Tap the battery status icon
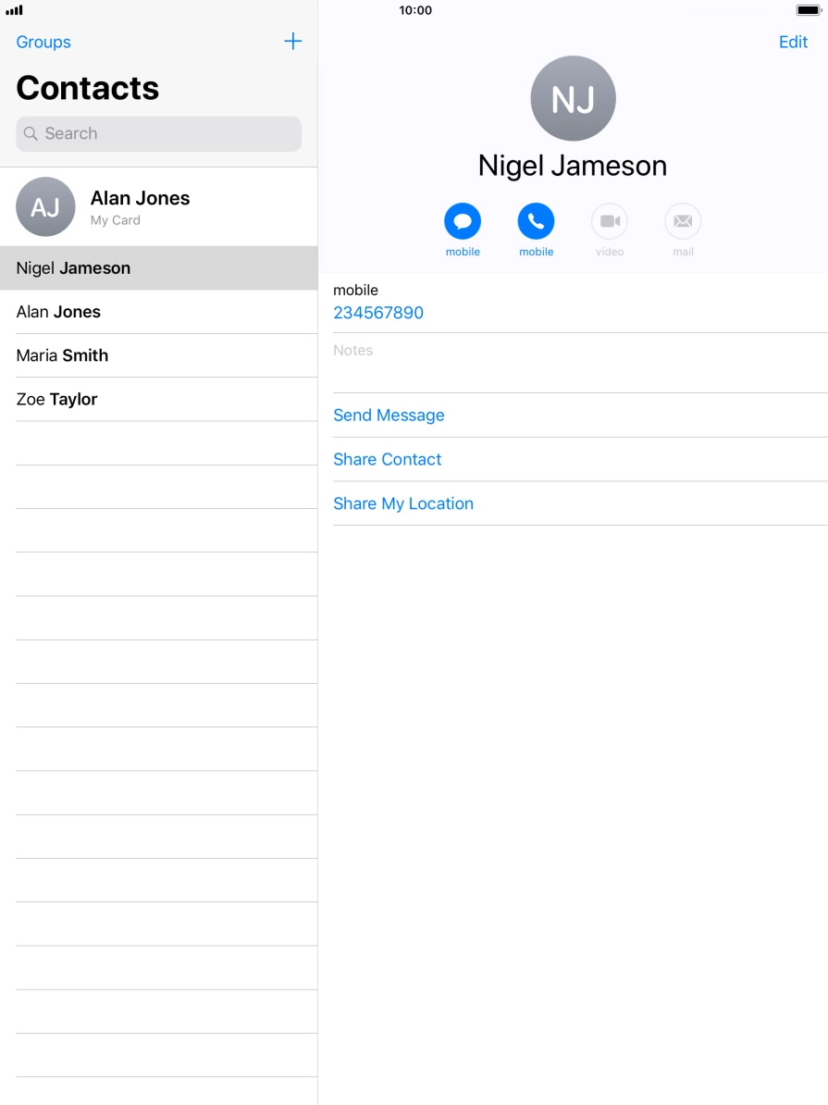 tap(807, 10)
